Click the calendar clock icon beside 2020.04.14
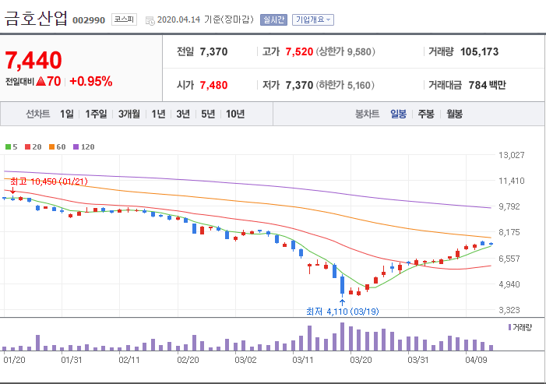The width and height of the screenshot is (546, 384). 150,20
